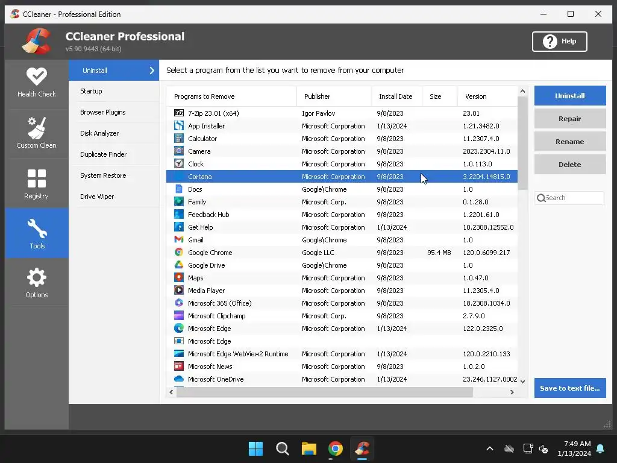This screenshot has width=617, height=463.
Task: Click the App Installer icon
Action: 178,125
